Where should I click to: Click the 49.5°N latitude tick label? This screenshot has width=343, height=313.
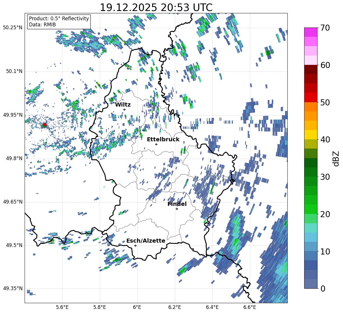click(x=14, y=245)
